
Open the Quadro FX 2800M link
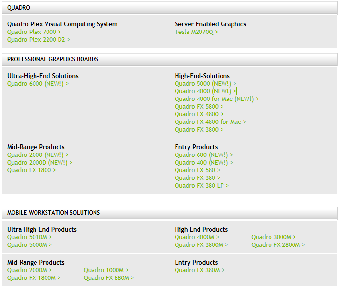278,245
